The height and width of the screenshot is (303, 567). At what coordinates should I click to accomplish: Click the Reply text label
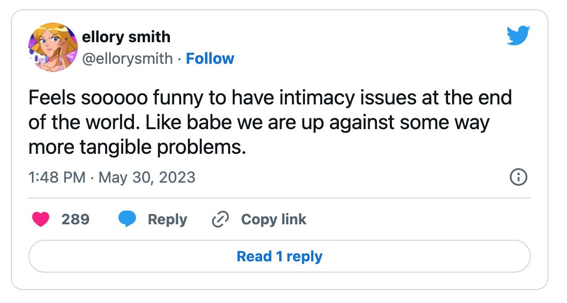(x=167, y=220)
